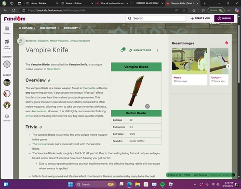Open the Items category link
The image size is (241, 189).
[x=33, y=41]
